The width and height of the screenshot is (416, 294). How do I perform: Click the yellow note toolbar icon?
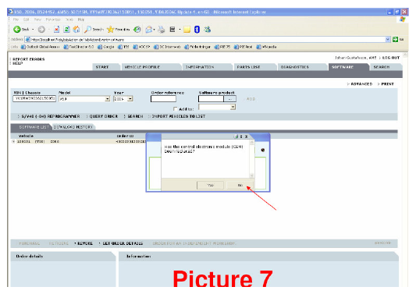click(187, 30)
